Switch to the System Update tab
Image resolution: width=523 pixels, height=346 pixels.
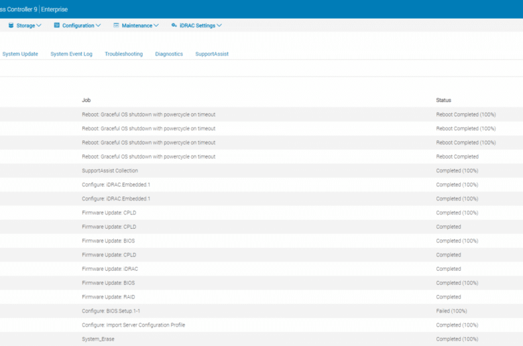[20, 54]
